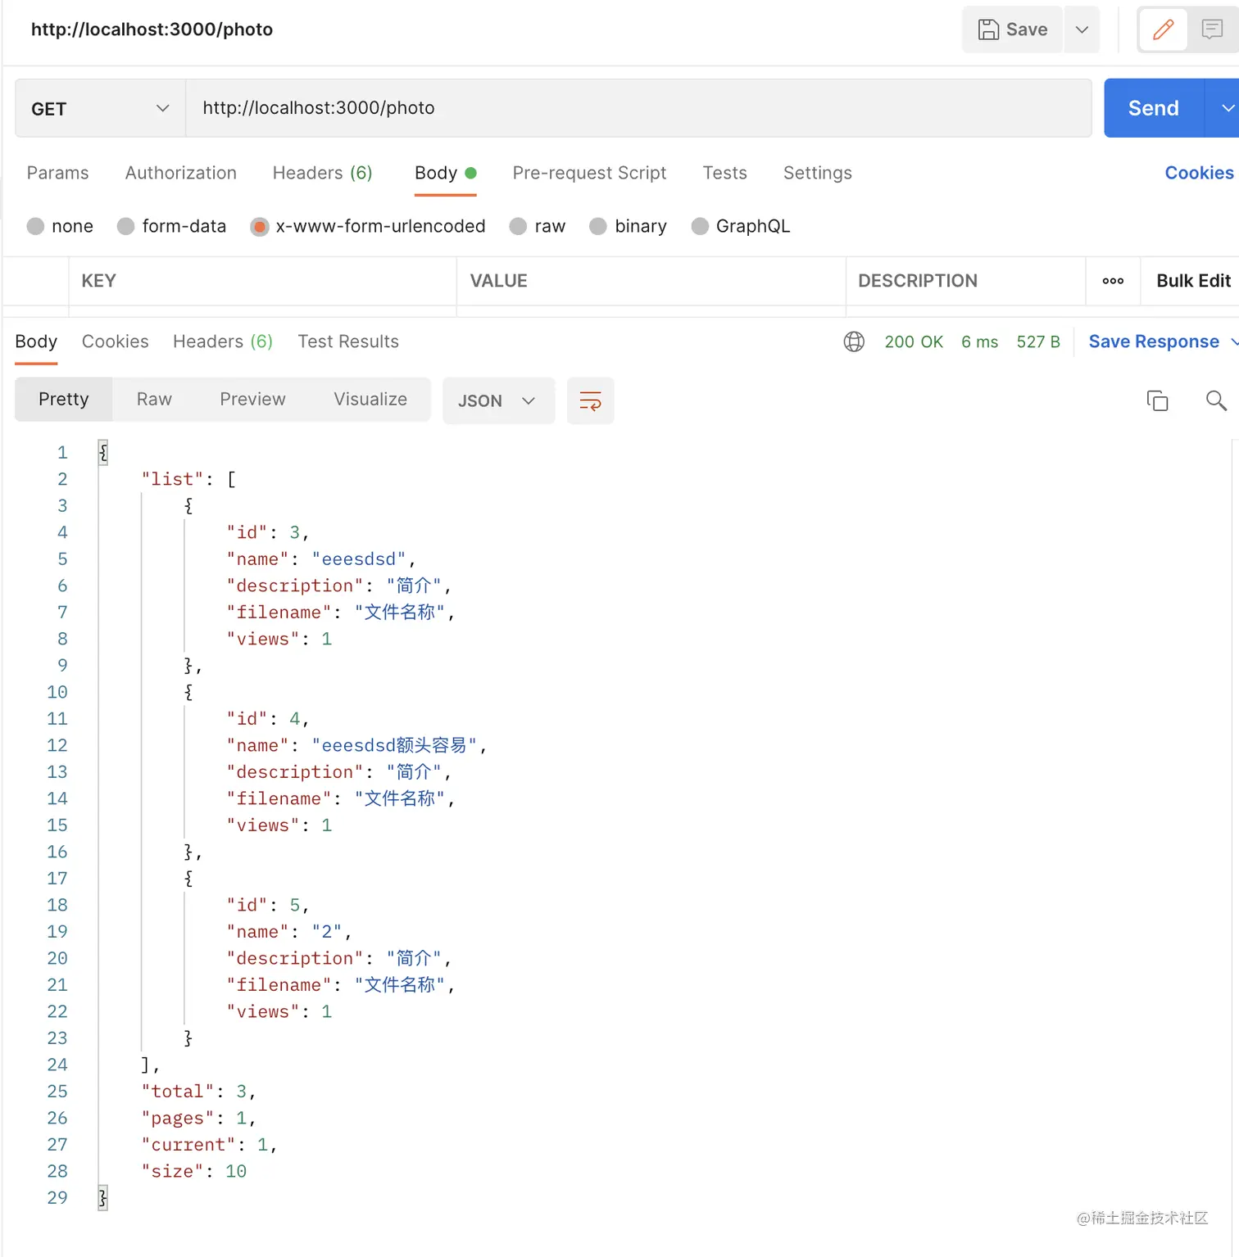Screen dimensions: 1239x1257
Task: Open the Cookies link
Action: [1198, 173]
